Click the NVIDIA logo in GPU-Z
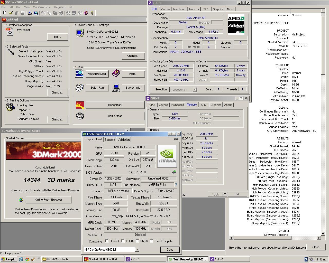Image resolution: width=329 pixels, height=263 pixels. point(167,156)
